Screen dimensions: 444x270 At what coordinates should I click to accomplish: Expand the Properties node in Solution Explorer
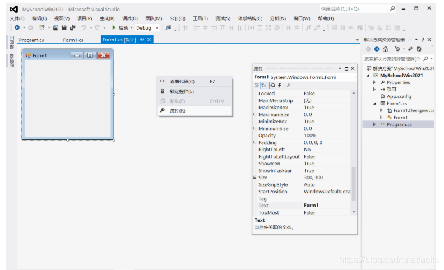[x=374, y=82]
